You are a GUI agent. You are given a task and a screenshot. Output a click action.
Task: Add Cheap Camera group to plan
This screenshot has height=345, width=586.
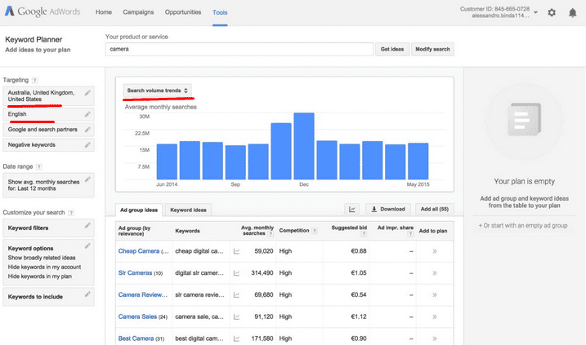point(435,251)
